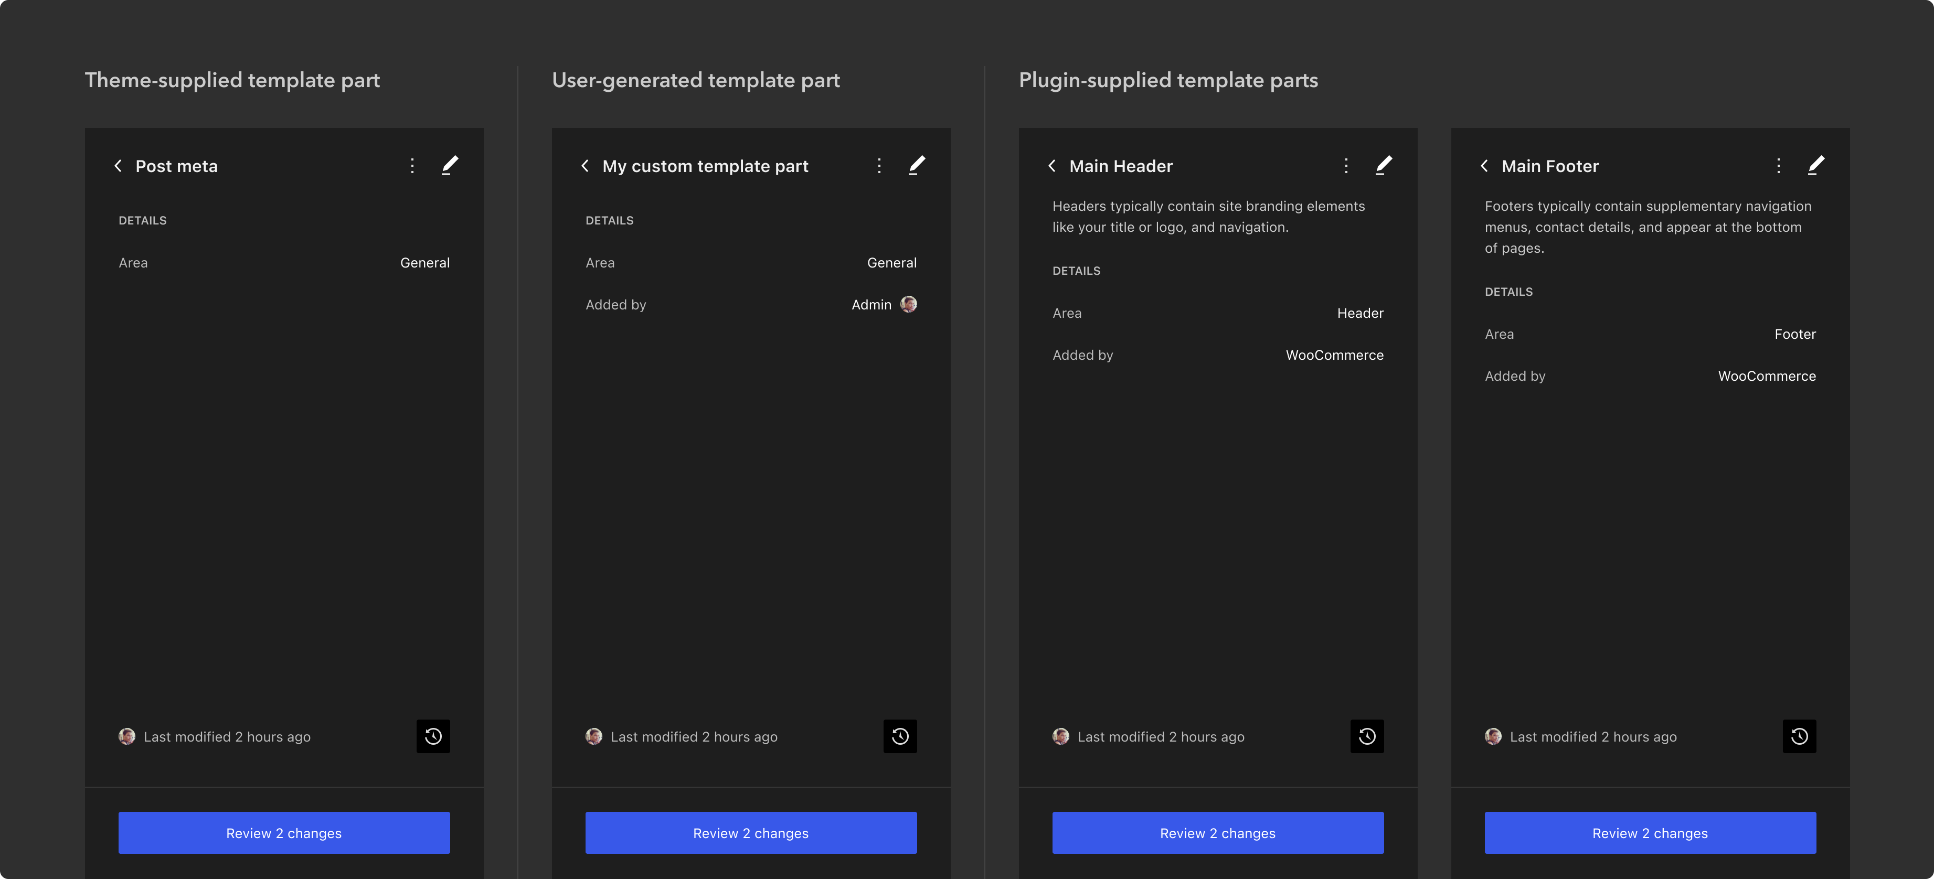Click the WooCommerce value in Main Header panel
The image size is (1934, 879).
[x=1334, y=355]
